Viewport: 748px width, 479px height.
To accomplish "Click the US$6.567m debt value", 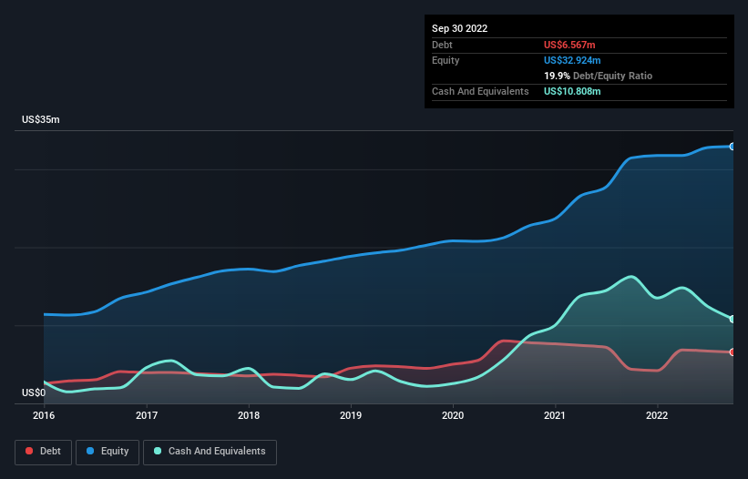I will pos(569,45).
